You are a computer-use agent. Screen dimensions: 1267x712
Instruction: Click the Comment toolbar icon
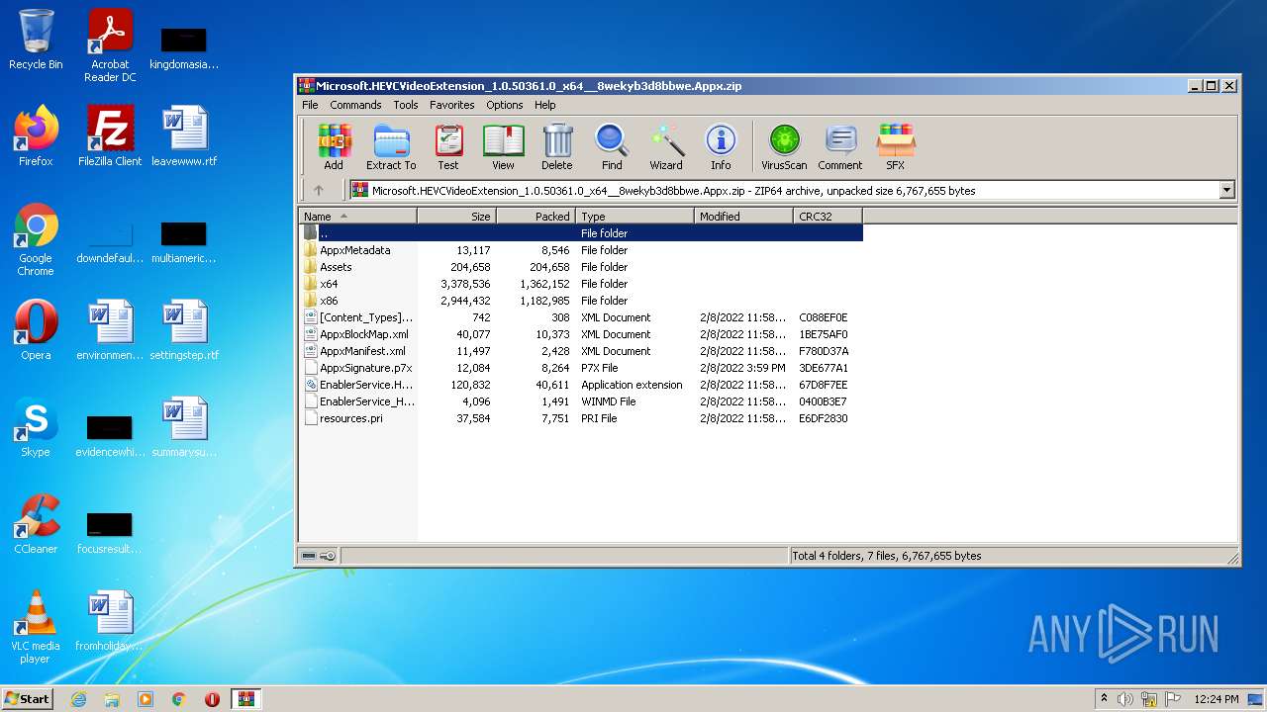pos(840,146)
